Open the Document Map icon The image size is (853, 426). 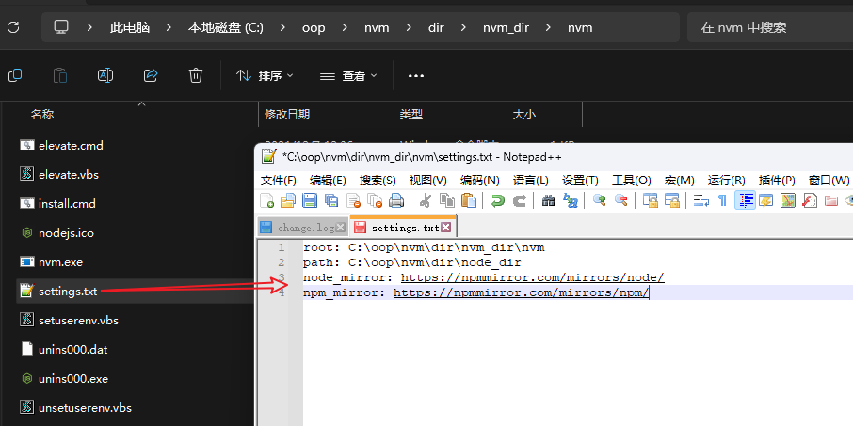click(788, 200)
